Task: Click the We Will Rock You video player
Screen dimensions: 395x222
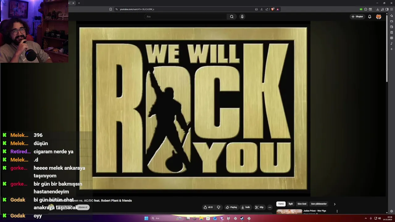Action: (x=193, y=108)
